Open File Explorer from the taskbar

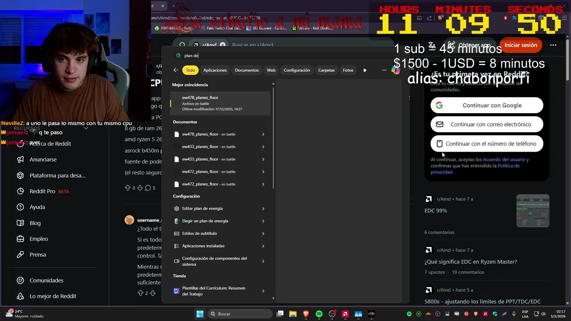pos(293,314)
